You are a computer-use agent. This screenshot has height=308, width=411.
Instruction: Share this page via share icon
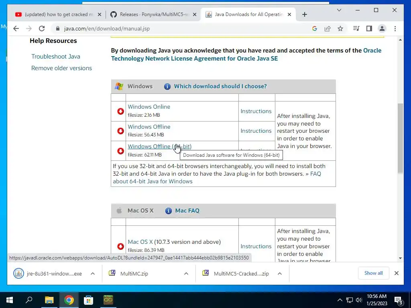pos(328,28)
